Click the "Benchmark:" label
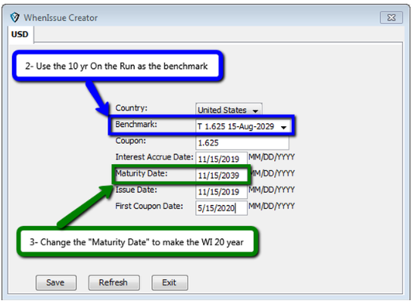Screen dimensions: 415x304 coord(136,124)
